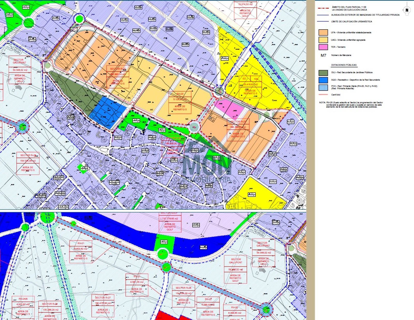
Task: Click the blue recreational-sports parcel on upper map
Action: (x=108, y=111)
